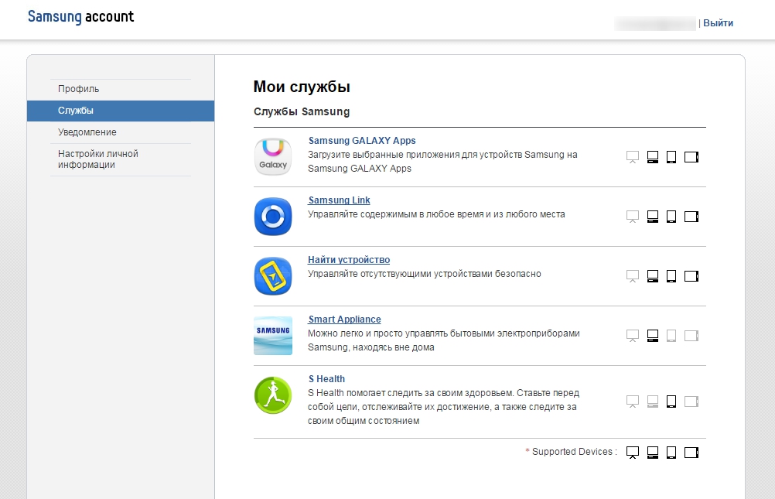Viewport: 775px width, 499px height.
Task: Click the tablet icon in Supported Devices legend
Action: click(691, 453)
